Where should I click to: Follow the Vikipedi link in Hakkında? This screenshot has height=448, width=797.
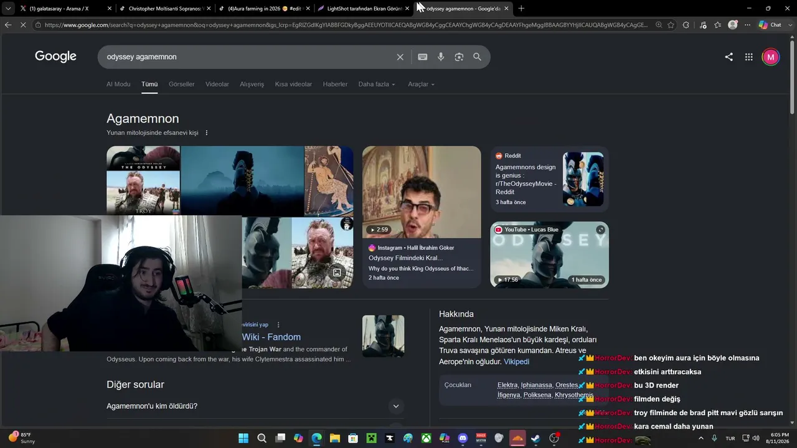[516, 362]
